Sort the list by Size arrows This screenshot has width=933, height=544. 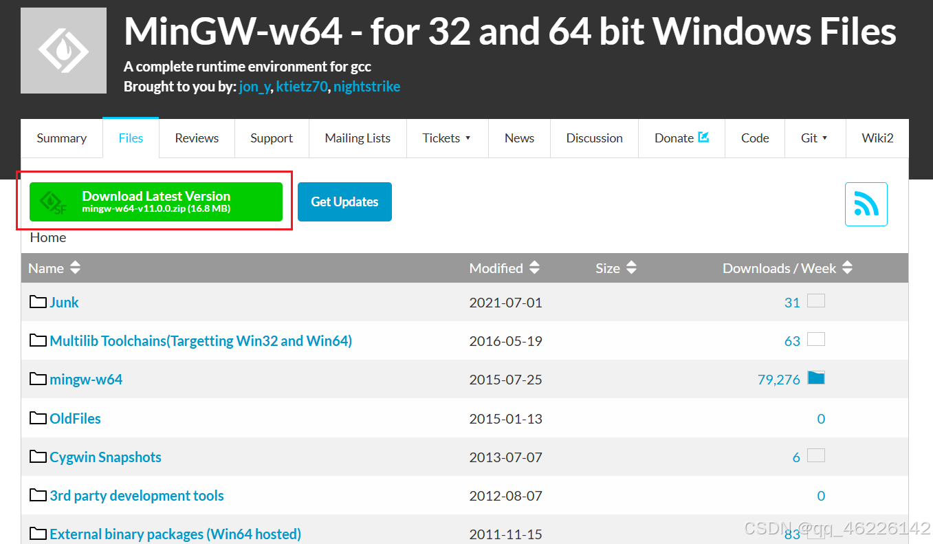click(x=631, y=268)
